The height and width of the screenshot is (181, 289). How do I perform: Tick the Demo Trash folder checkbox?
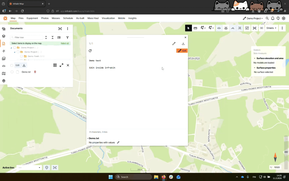click(x=21, y=56)
